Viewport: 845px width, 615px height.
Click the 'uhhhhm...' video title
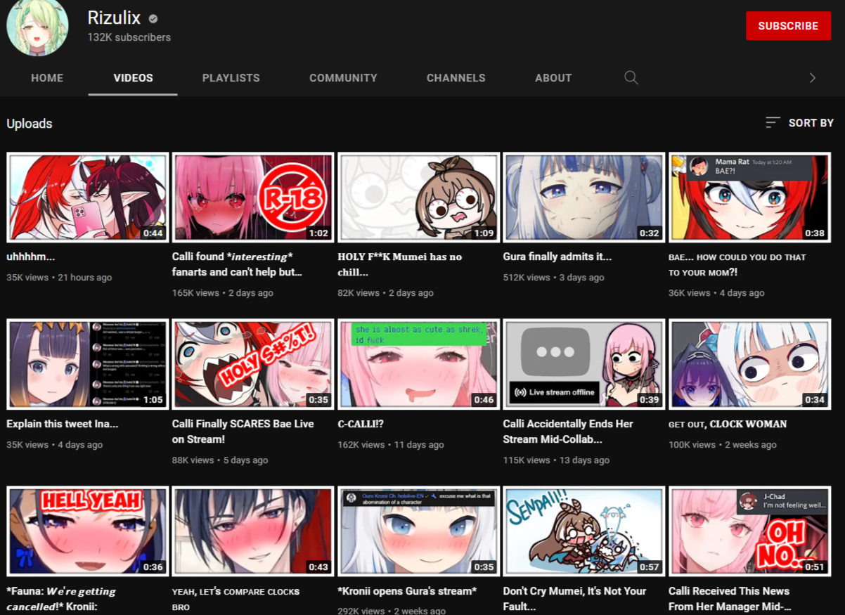pyautogui.click(x=31, y=257)
